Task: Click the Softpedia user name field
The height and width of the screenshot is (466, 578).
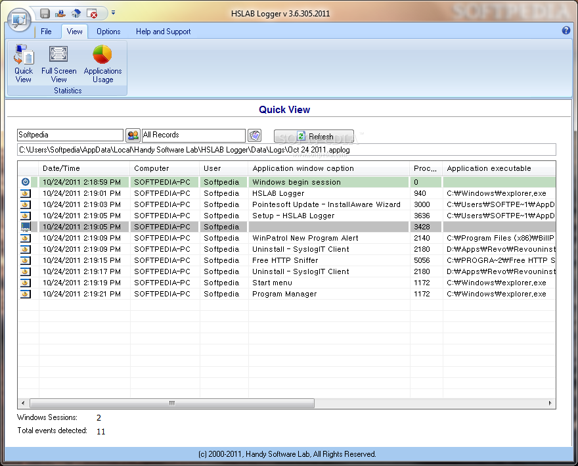Action: (70, 135)
